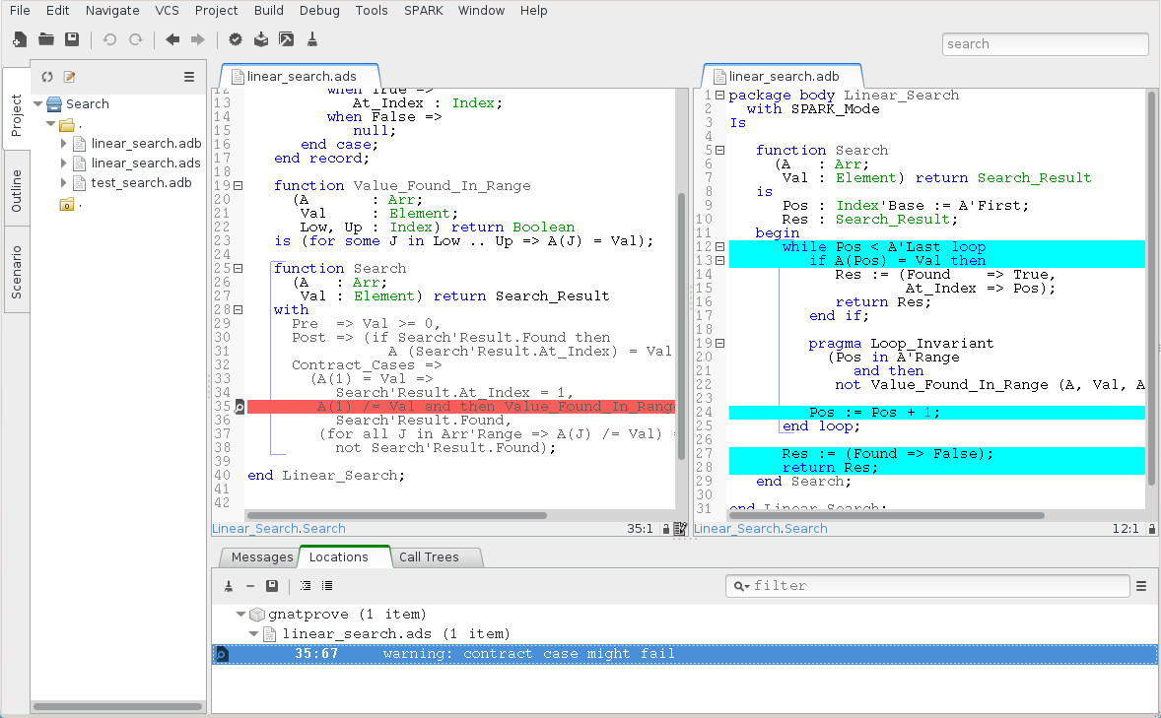Remove selected message in Locations view
This screenshot has height=718, width=1161.
pos(250,585)
